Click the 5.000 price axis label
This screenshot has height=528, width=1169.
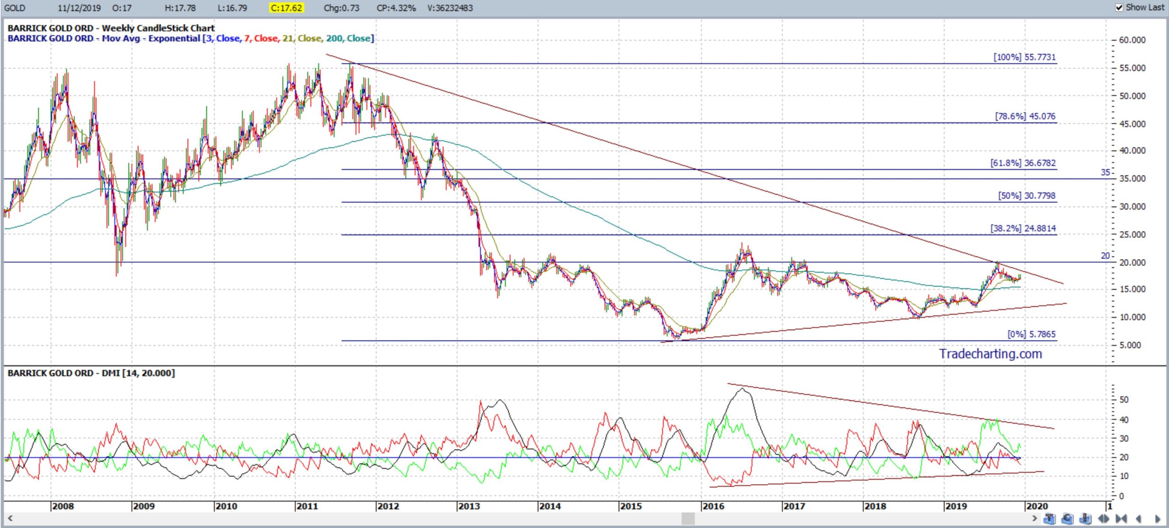click(x=1130, y=345)
